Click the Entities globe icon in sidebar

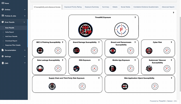tap(3, 9)
